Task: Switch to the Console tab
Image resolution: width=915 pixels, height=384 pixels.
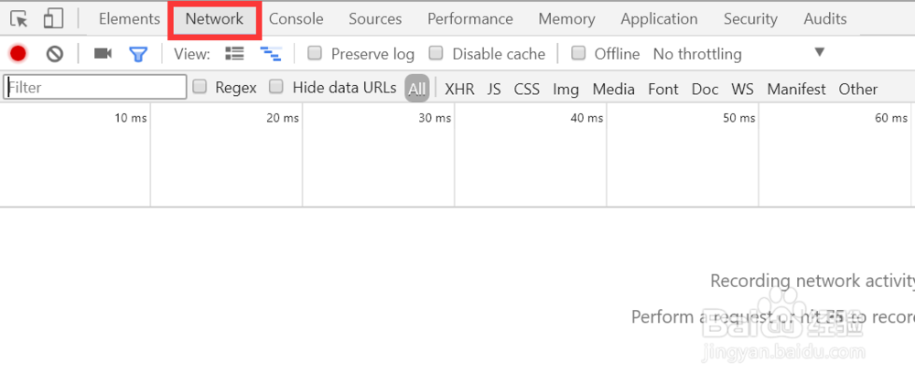Action: [x=296, y=19]
